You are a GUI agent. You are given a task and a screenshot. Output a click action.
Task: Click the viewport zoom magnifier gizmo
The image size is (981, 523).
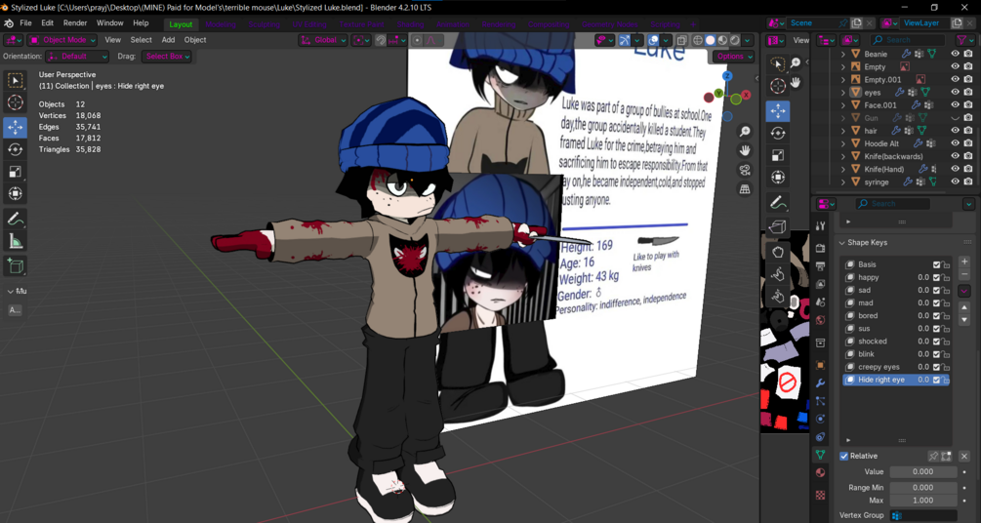745,132
